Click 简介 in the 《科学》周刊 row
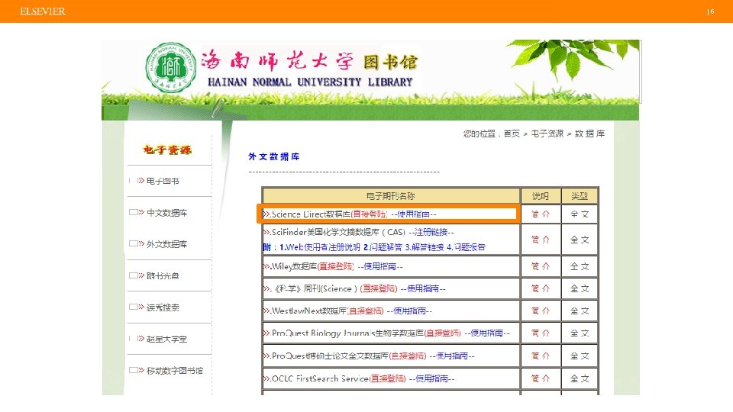Image resolution: width=733 pixels, height=412 pixels. tap(541, 288)
